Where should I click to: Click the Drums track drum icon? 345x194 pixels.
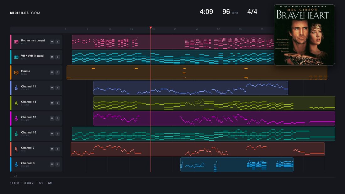[16, 72]
